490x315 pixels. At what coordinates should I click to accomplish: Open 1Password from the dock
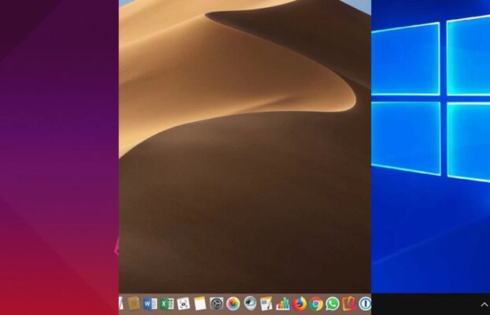pos(365,303)
